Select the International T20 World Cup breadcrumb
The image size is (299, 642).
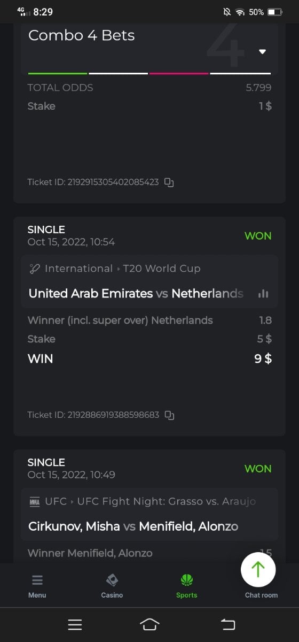point(122,269)
